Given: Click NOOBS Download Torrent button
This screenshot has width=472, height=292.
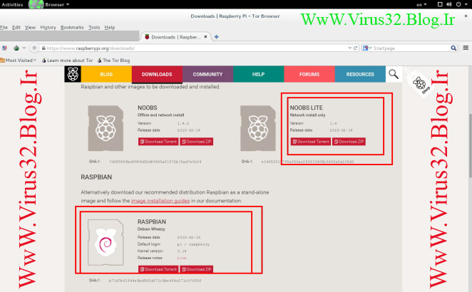Looking at the screenshot, I should pos(158,142).
